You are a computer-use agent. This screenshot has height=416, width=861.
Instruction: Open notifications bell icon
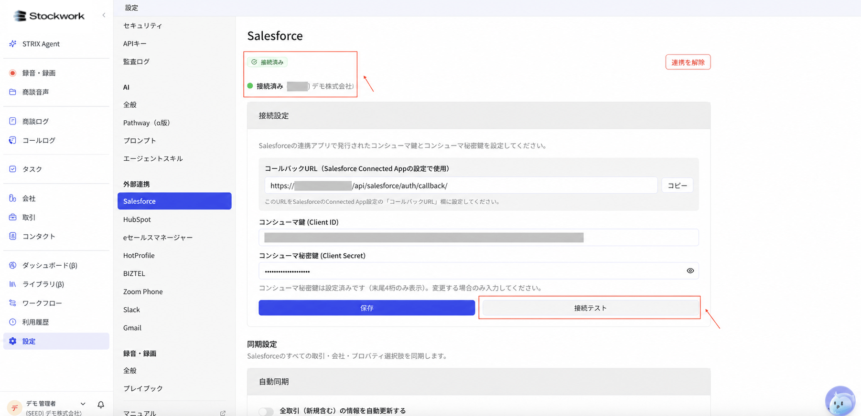pos(101,405)
